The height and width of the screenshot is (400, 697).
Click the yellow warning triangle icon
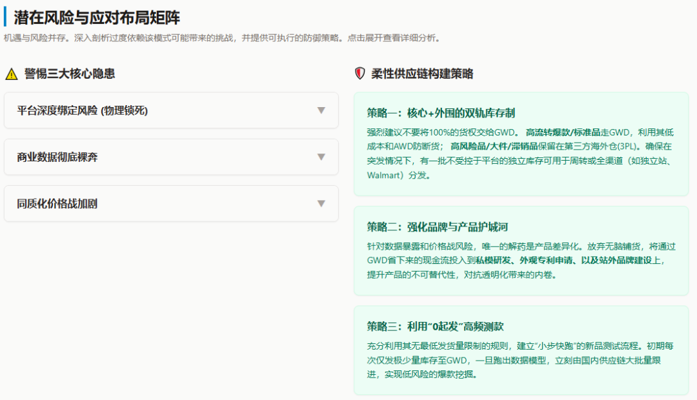(x=11, y=74)
